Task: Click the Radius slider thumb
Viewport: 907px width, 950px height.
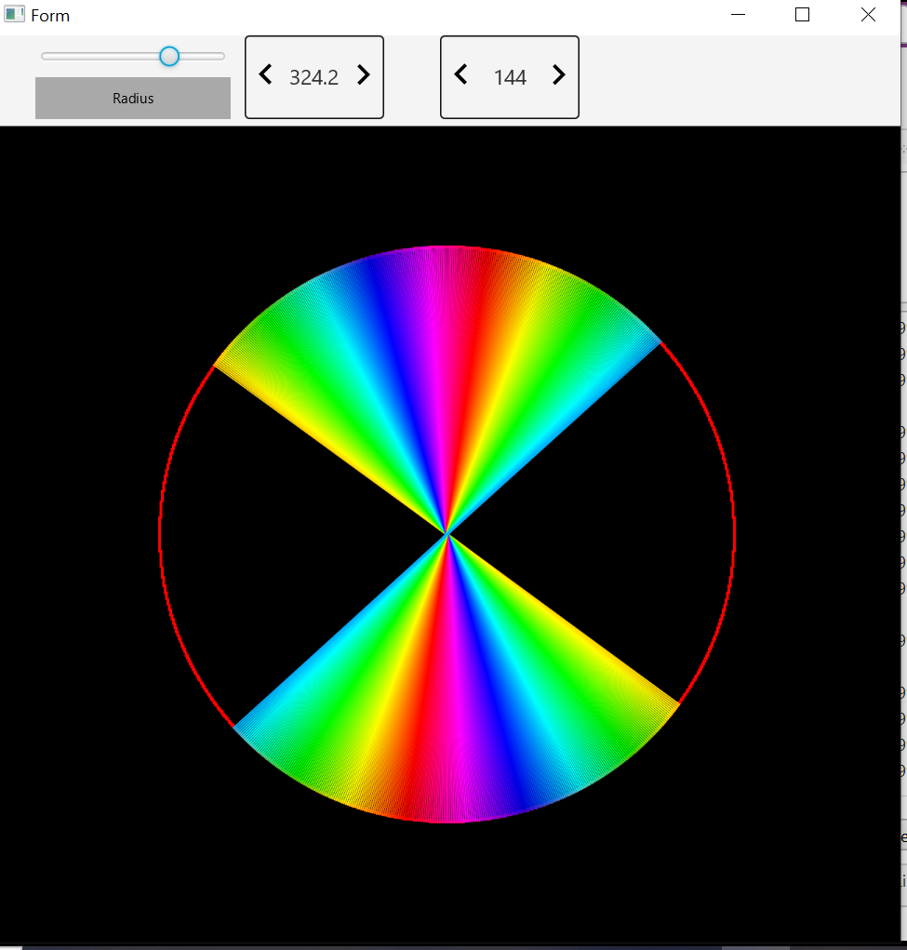Action: click(169, 57)
